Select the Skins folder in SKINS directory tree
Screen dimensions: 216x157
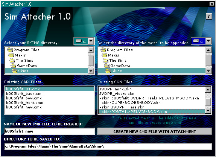pyautogui.click(x=47, y=71)
